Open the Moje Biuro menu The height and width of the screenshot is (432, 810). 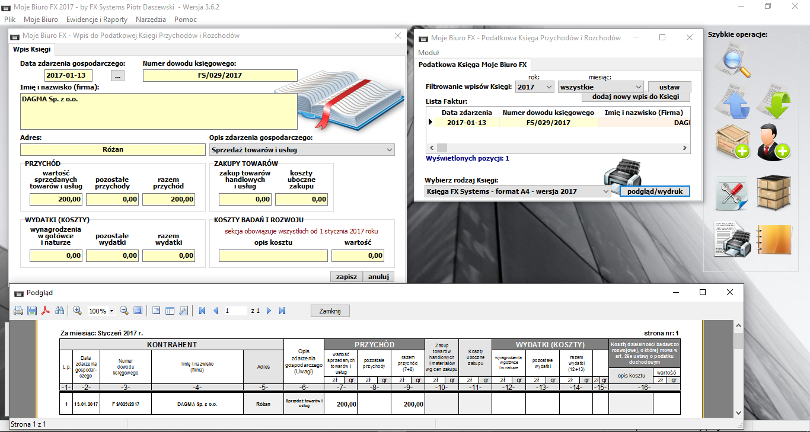(x=41, y=20)
